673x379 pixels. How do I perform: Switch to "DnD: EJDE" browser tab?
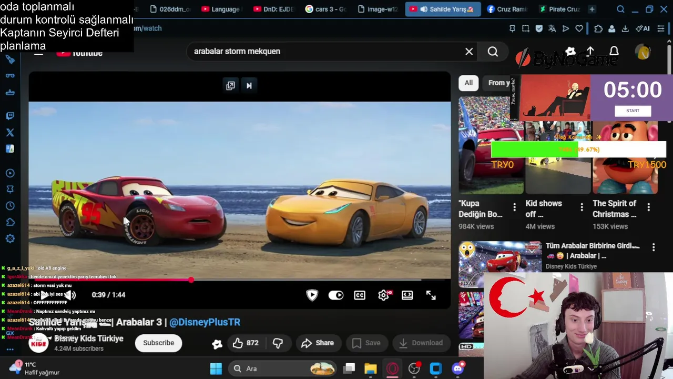tap(272, 9)
